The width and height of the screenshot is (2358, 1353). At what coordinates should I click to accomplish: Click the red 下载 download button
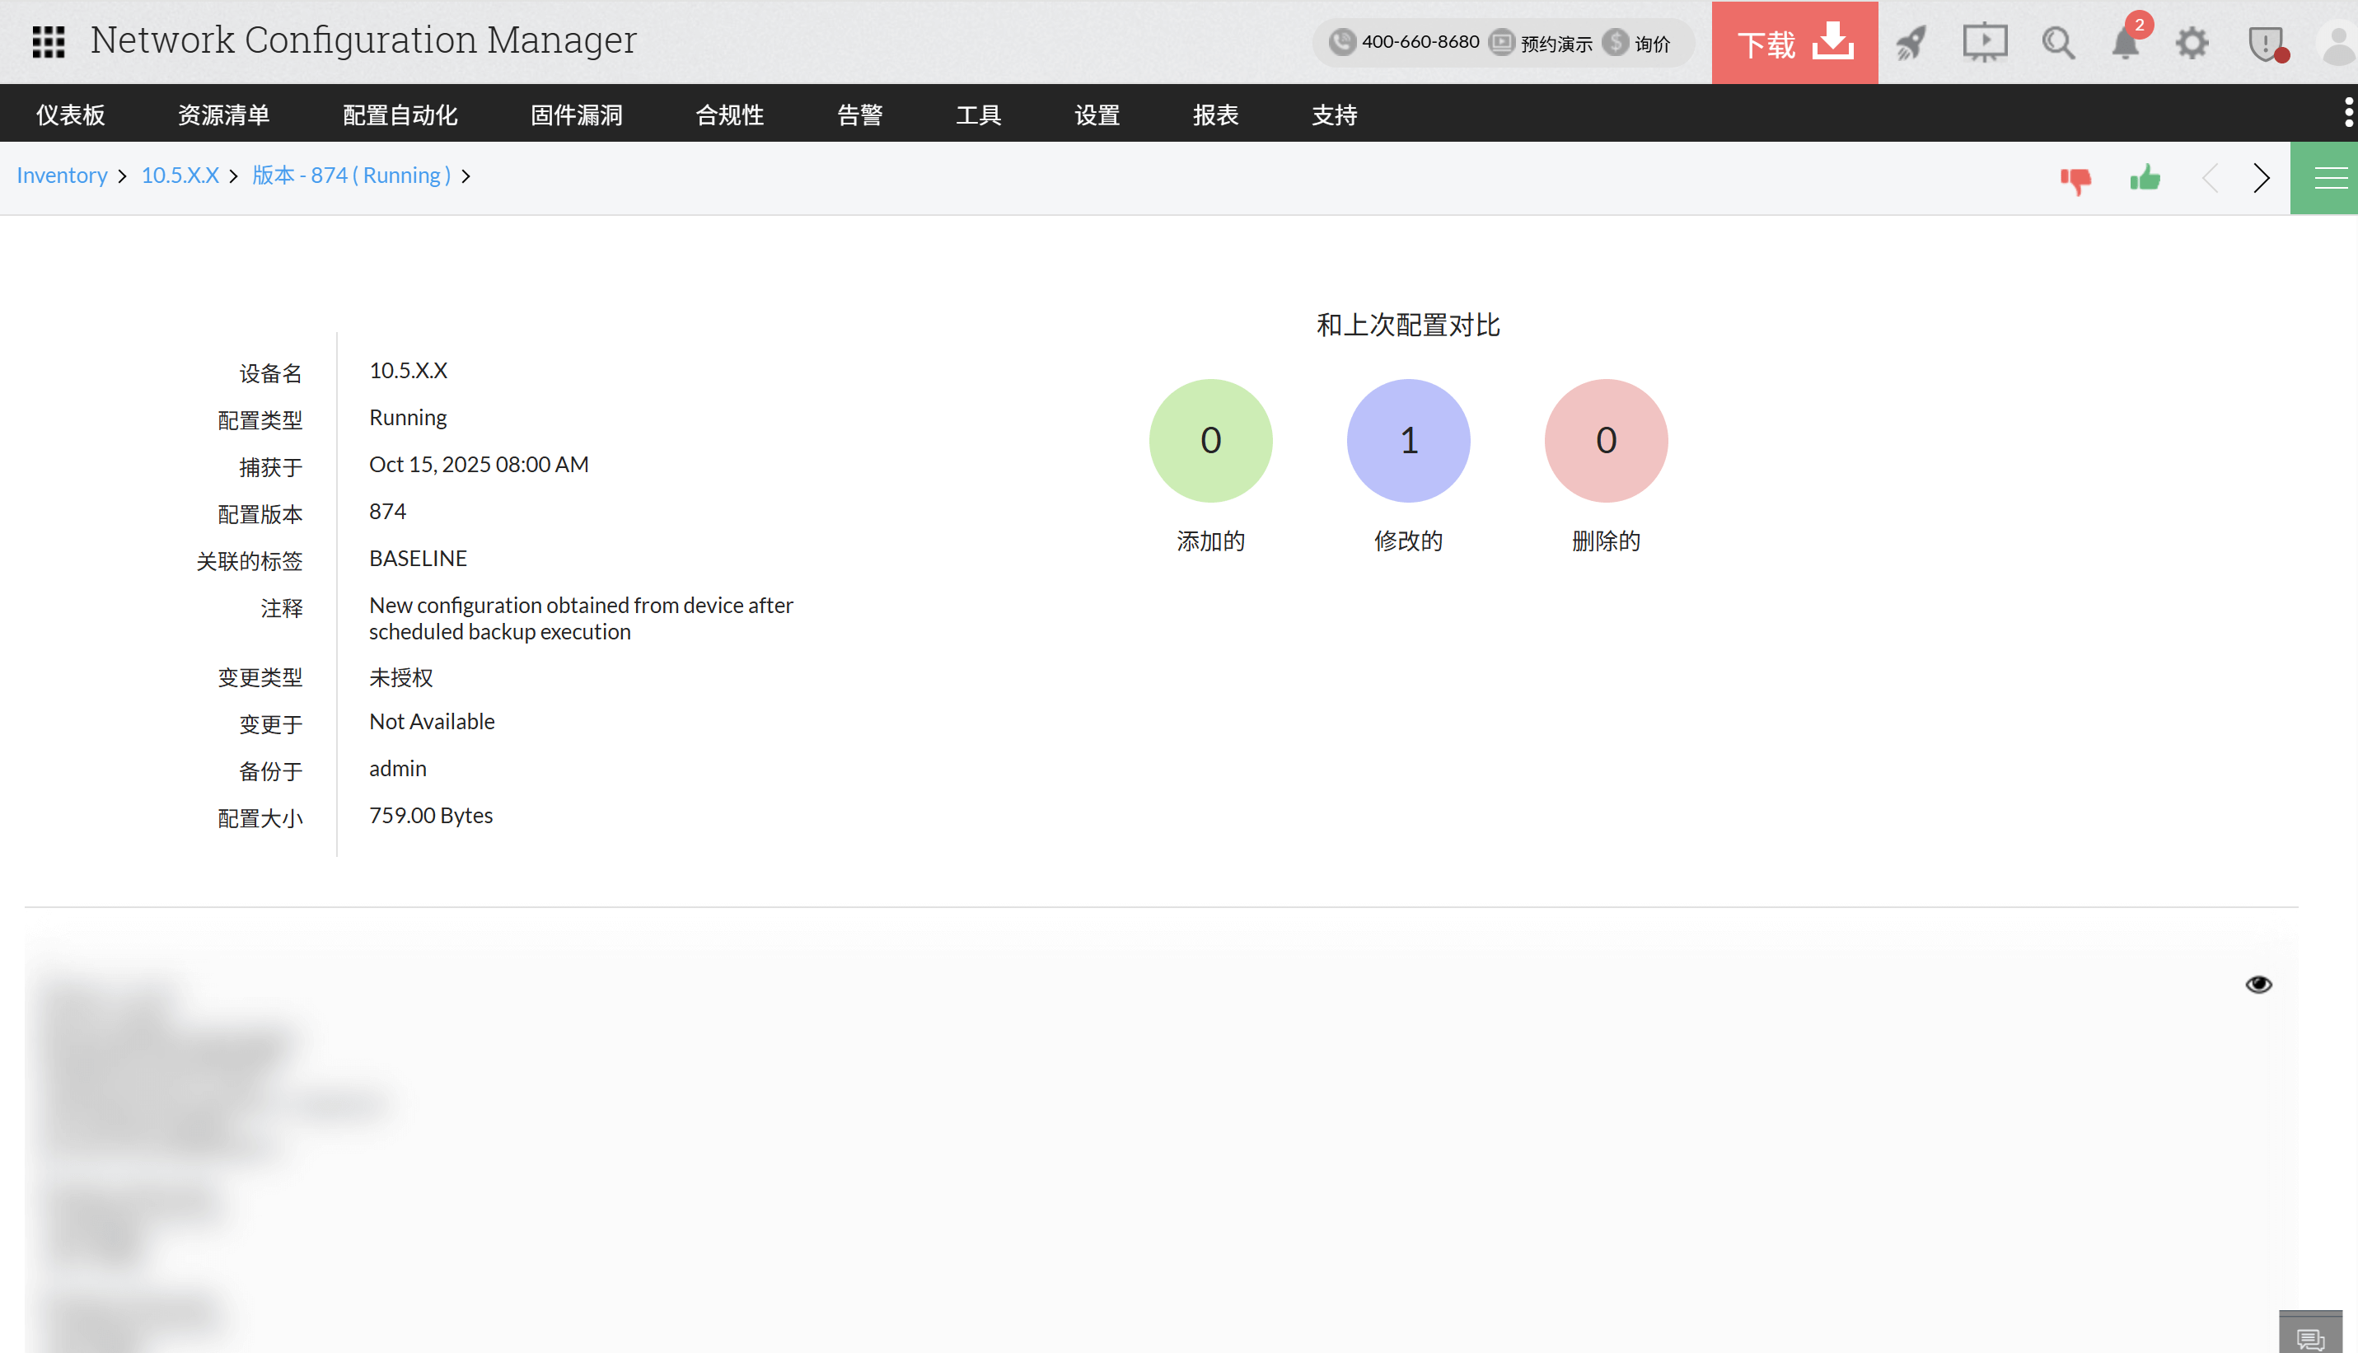1793,42
